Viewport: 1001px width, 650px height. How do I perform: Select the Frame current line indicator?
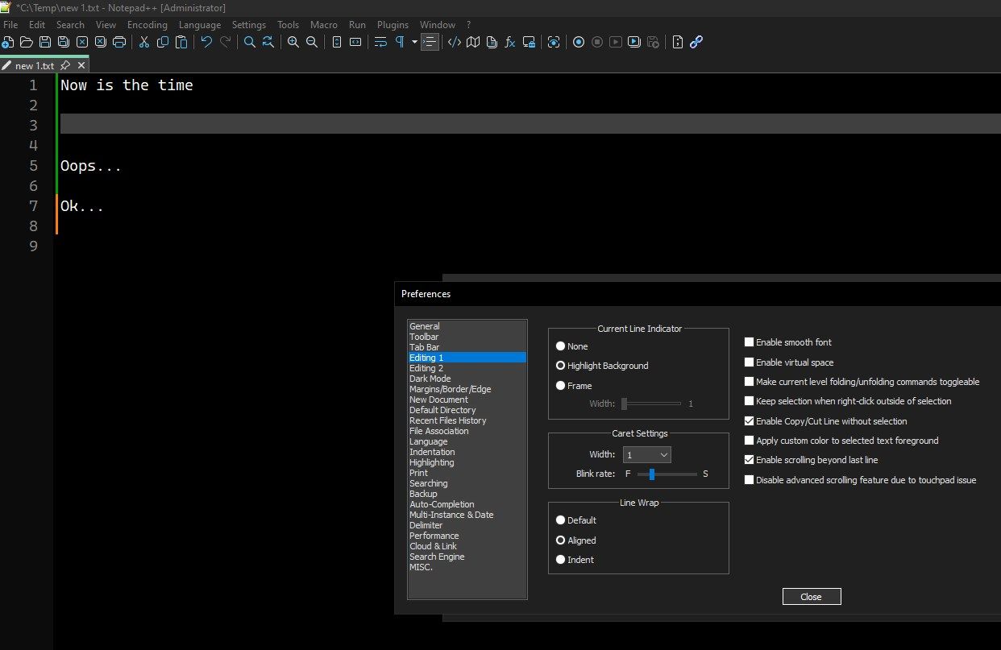[561, 386]
